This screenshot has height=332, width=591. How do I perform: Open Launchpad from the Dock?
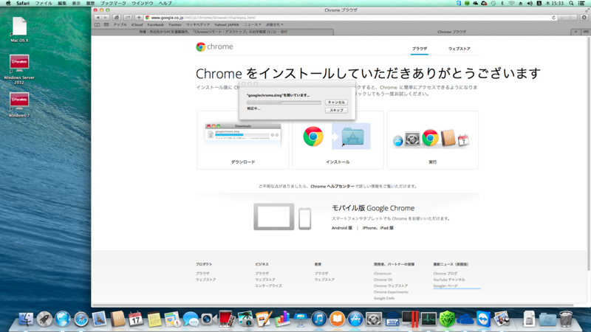tap(44, 319)
